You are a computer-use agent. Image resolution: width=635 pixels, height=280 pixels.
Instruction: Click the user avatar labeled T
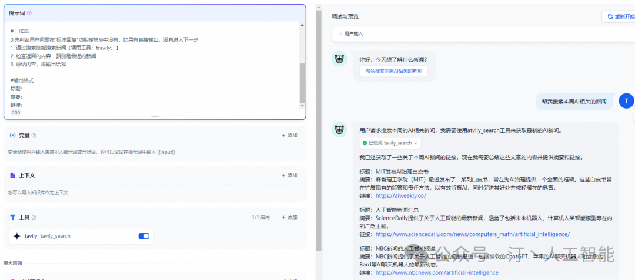(626, 101)
